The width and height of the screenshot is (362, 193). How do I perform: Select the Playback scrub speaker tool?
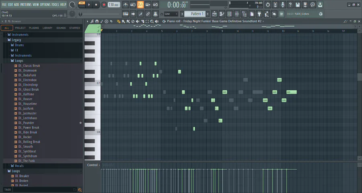157,21
